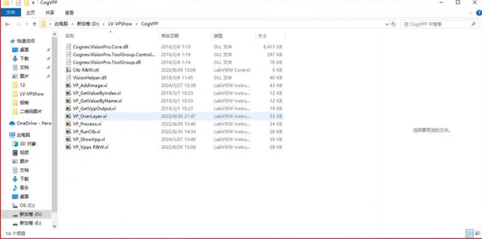Click the VP_Vpps R&W.vi LabVIEW icon
The height and width of the screenshot is (239, 482).
tap(68, 147)
